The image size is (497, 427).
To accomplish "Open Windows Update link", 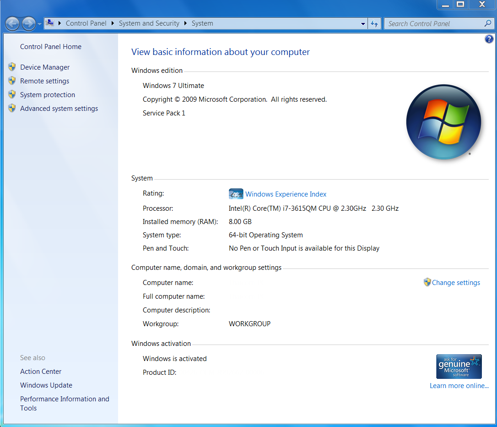I will 46,385.
